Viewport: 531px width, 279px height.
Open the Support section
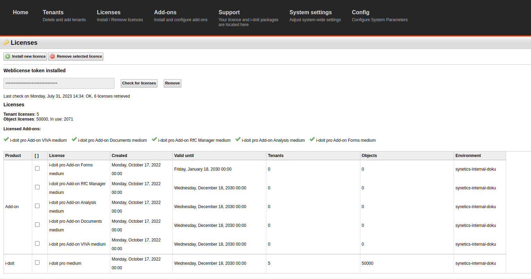click(x=248, y=18)
